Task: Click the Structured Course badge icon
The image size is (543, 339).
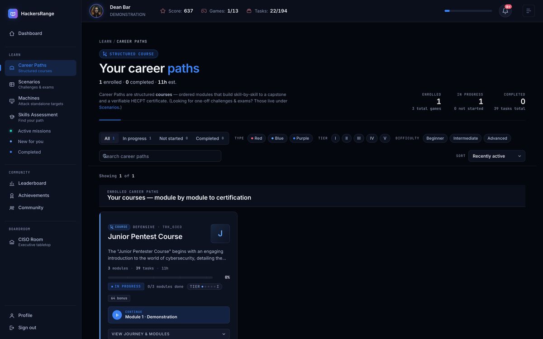Action: [105, 54]
